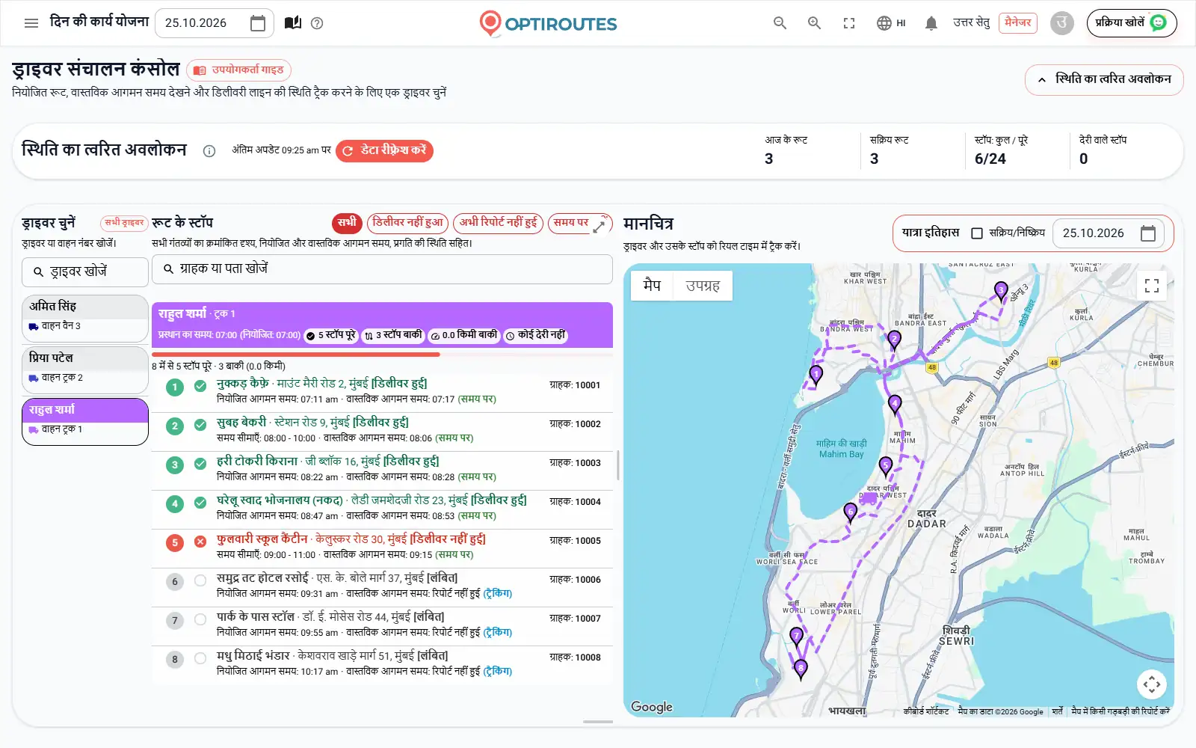Image resolution: width=1196 pixels, height=748 pixels.
Task: Open the user avatar icon
Action: pyautogui.click(x=1061, y=23)
